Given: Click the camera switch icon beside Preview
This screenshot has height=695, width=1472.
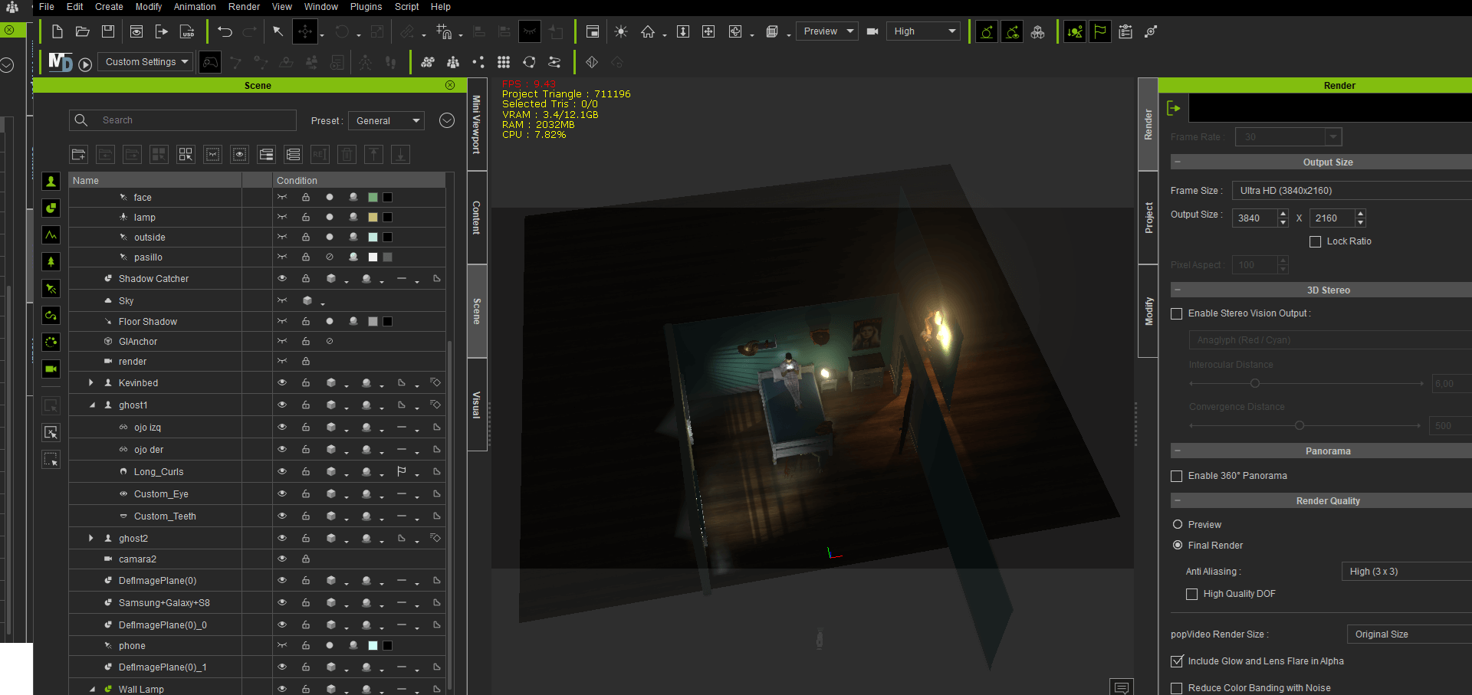Looking at the screenshot, I should point(872,31).
